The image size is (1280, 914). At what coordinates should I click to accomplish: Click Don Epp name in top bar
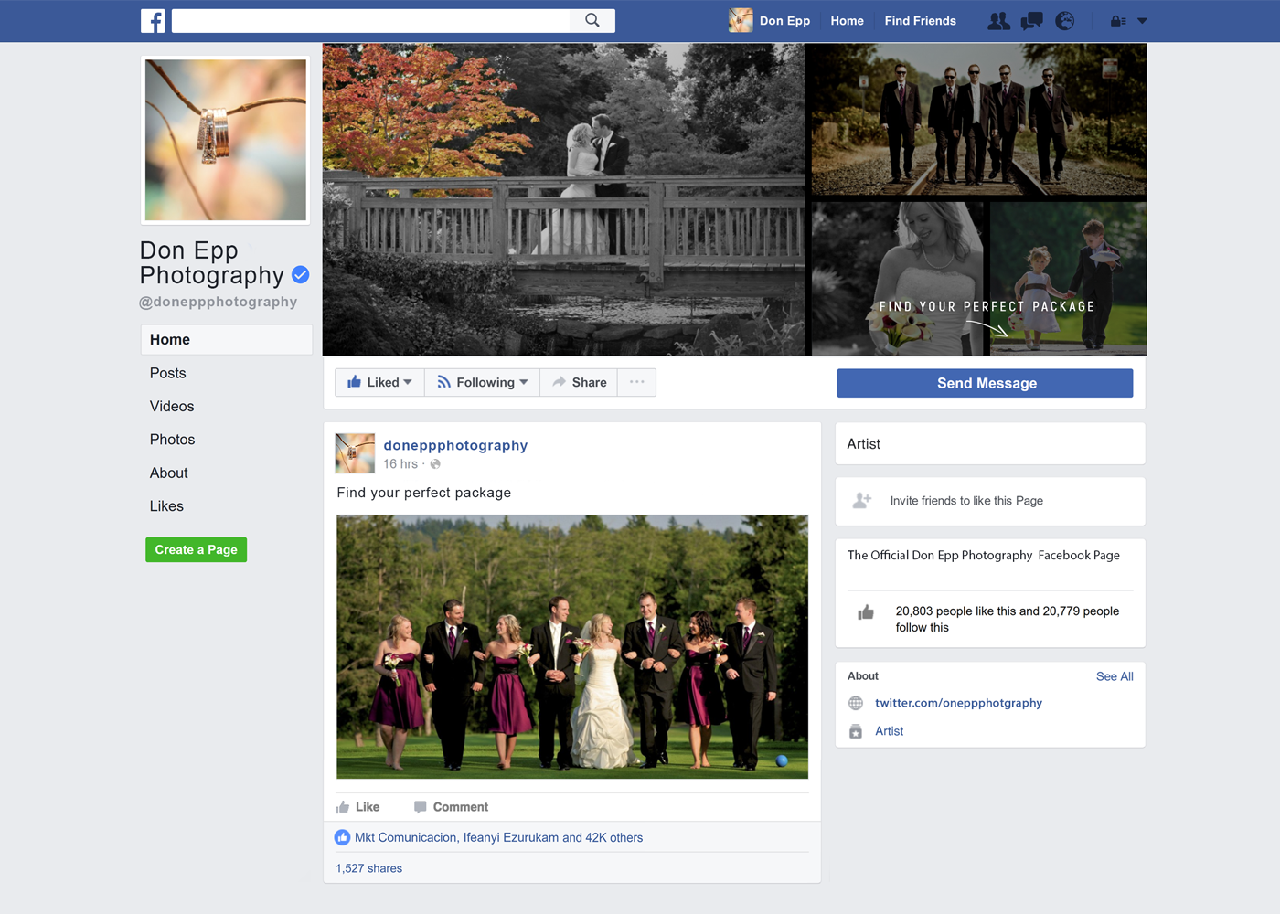pyautogui.click(x=784, y=21)
